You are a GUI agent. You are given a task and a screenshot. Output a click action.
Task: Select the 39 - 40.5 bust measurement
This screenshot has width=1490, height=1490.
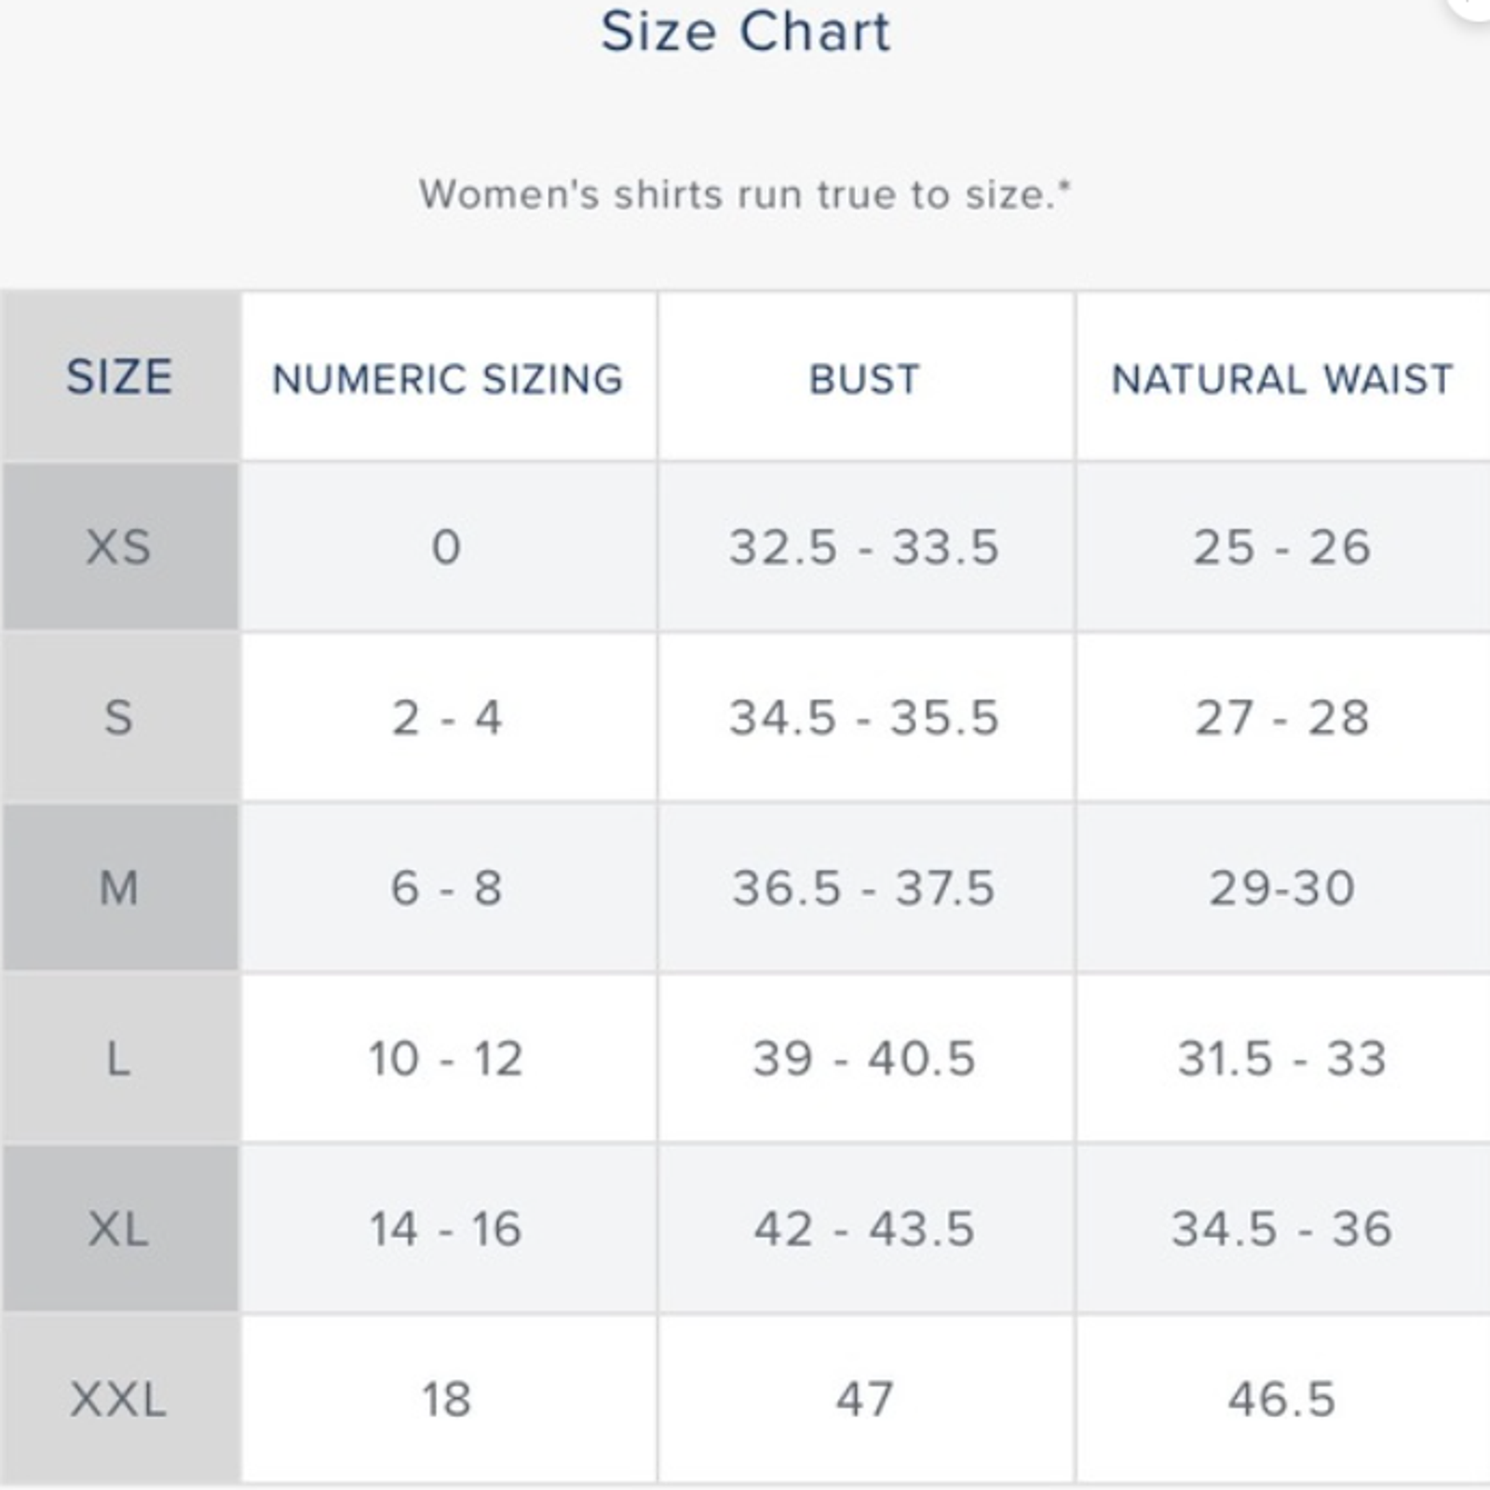coord(864,1059)
